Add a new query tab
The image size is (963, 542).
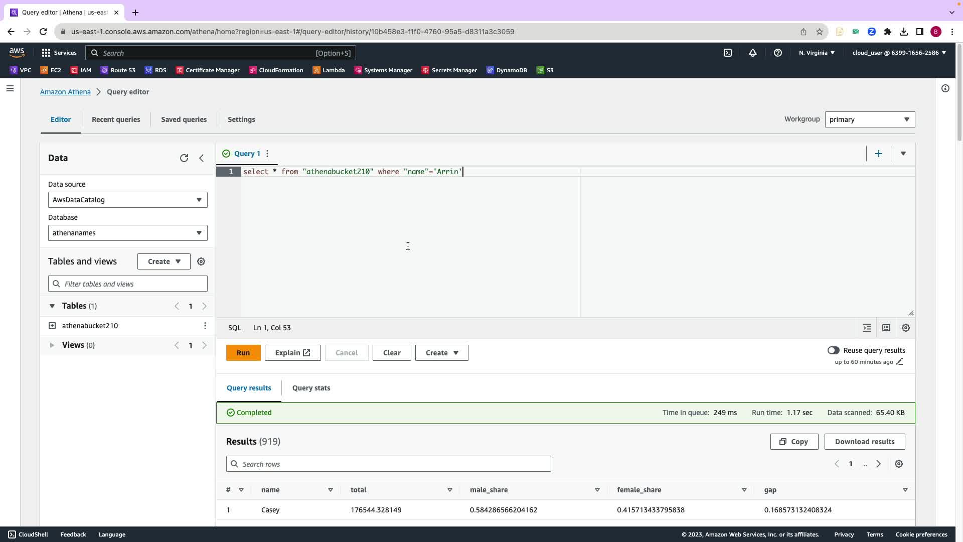pyautogui.click(x=878, y=154)
